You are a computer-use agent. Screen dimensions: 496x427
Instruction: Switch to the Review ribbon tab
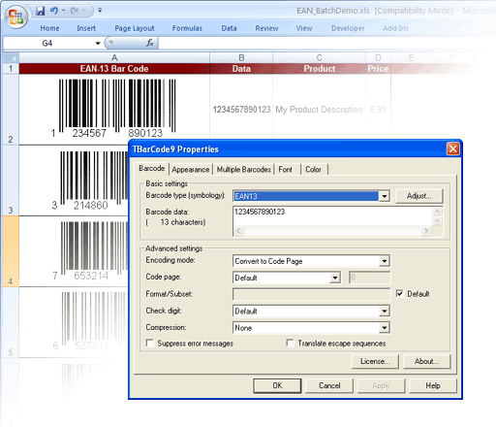266,28
